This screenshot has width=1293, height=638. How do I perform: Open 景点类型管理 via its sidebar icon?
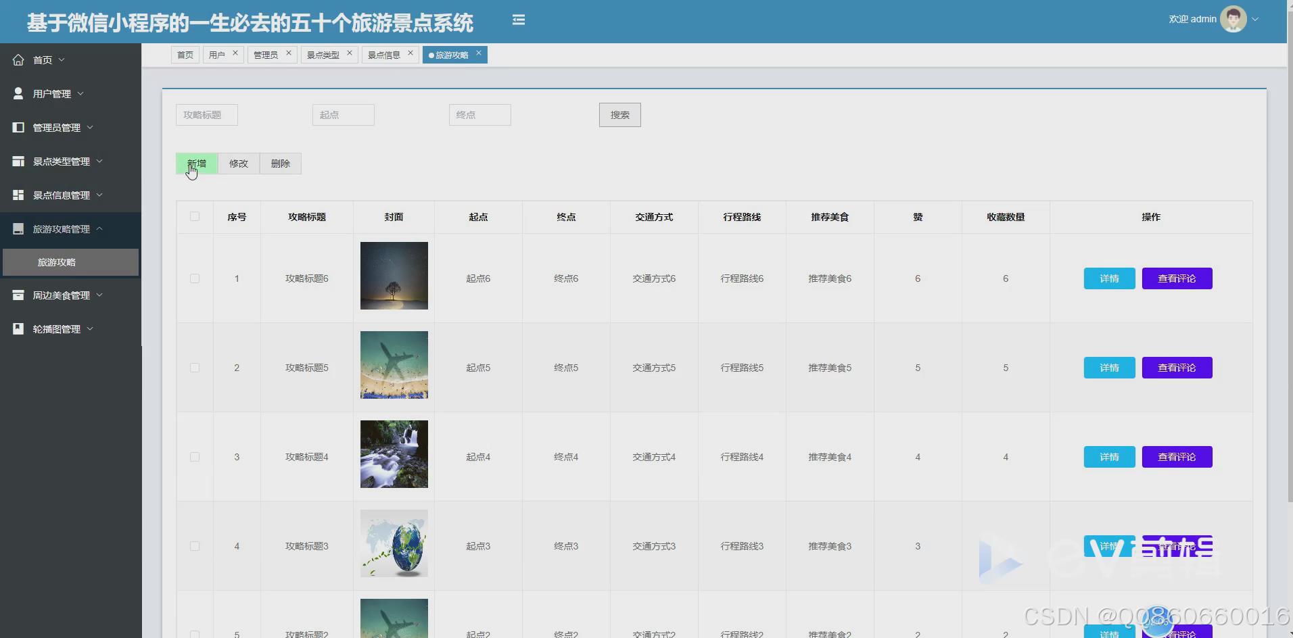click(x=18, y=161)
